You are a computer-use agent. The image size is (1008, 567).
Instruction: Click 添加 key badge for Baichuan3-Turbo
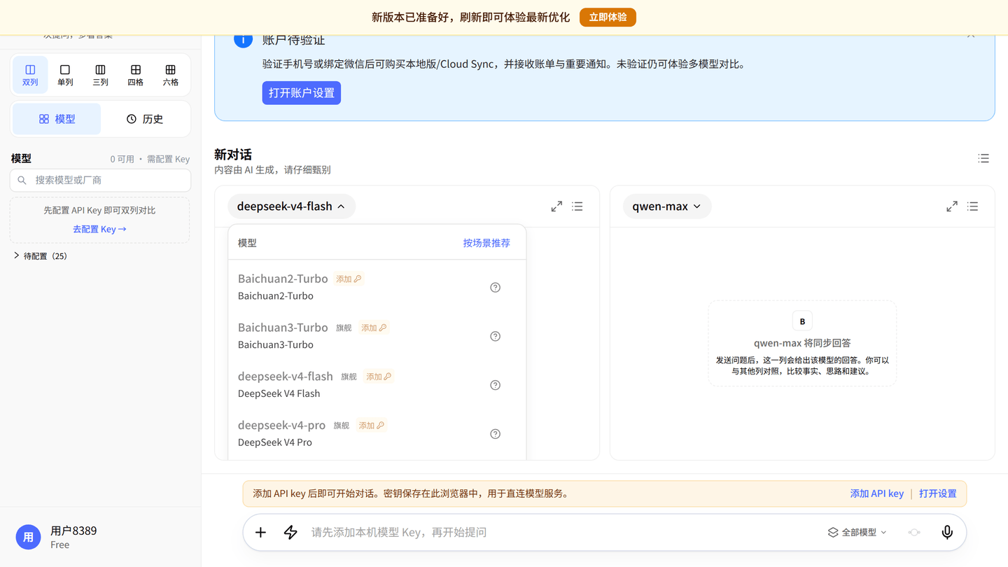point(374,328)
